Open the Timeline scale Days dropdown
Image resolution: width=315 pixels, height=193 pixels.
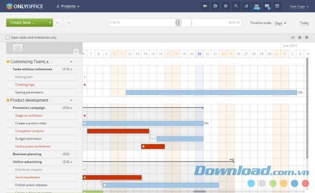tap(280, 23)
